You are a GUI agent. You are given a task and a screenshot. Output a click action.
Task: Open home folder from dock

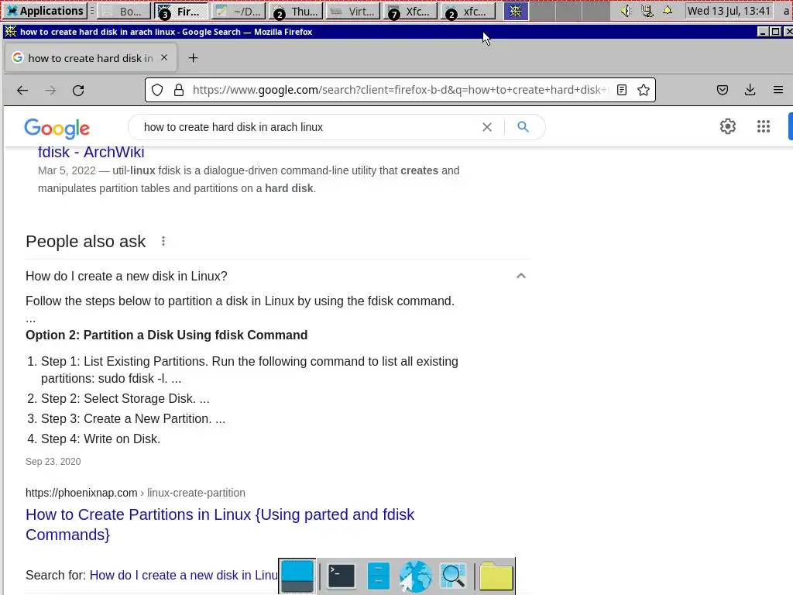pos(496,576)
